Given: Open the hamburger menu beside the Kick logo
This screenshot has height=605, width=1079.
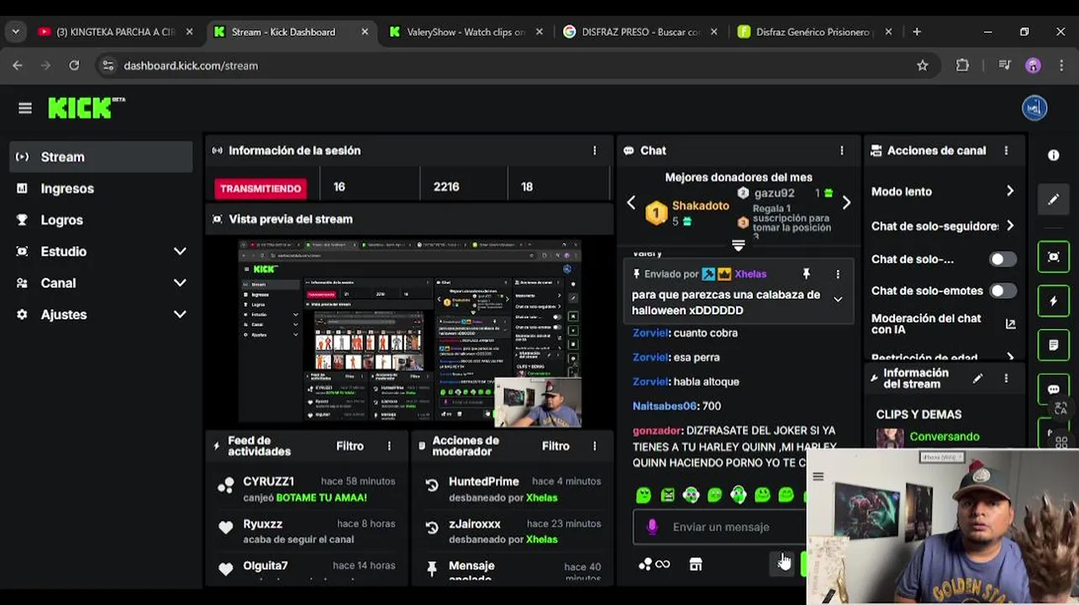Looking at the screenshot, I should pyautogui.click(x=24, y=108).
